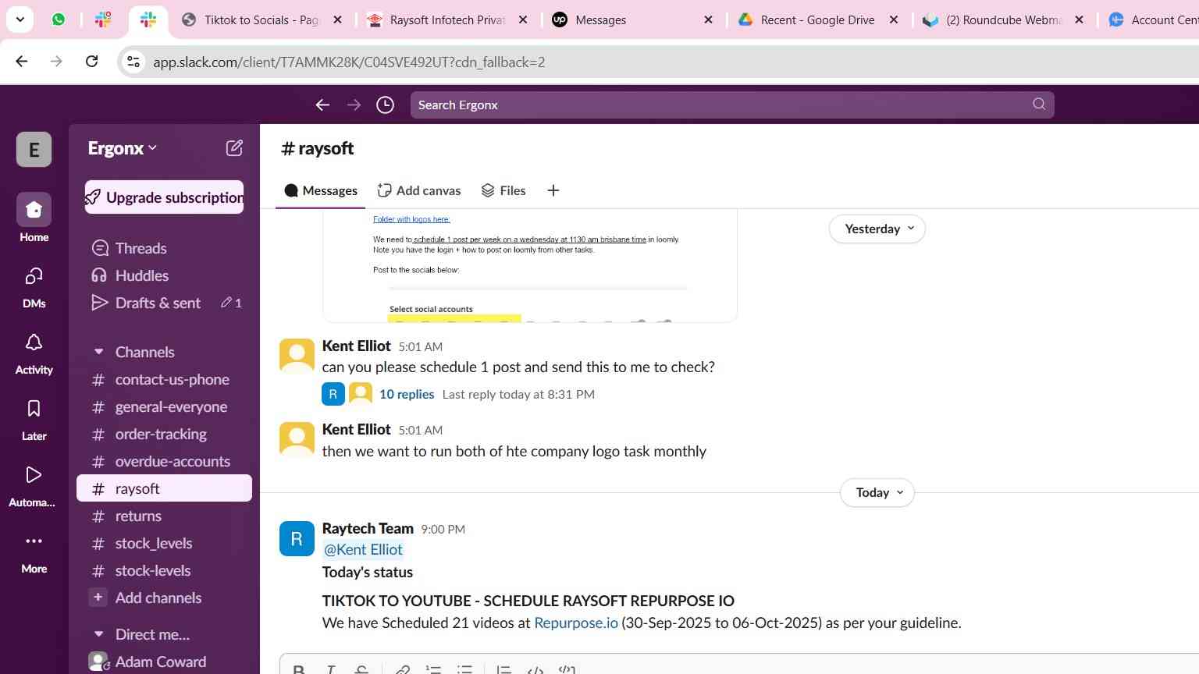Click the Add canvas tab

pos(419,190)
